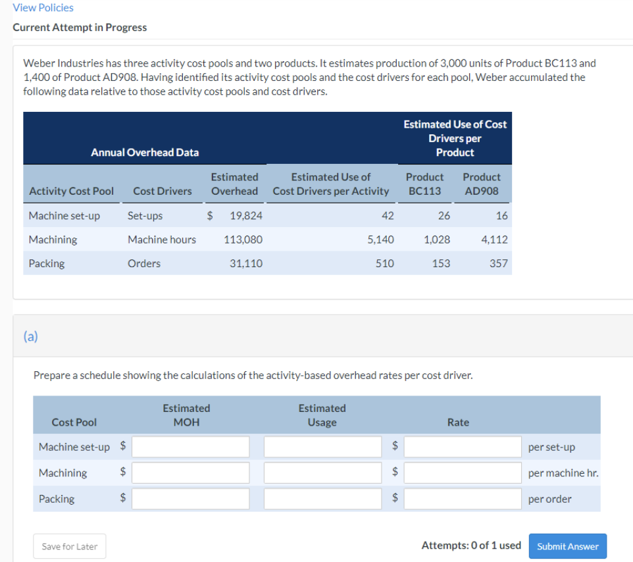Click the Packing Estimated Usage field

pos(322,498)
